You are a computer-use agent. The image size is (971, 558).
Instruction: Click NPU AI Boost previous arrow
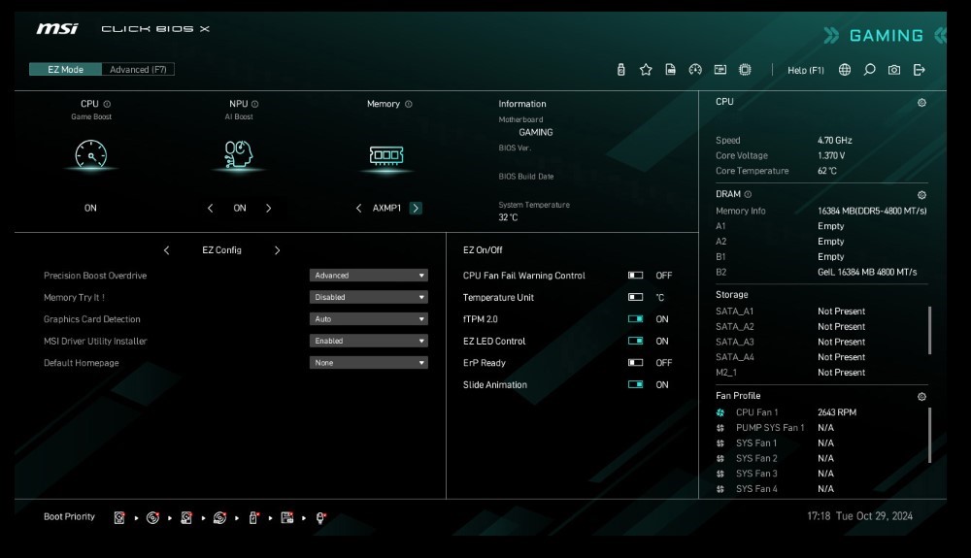click(210, 209)
